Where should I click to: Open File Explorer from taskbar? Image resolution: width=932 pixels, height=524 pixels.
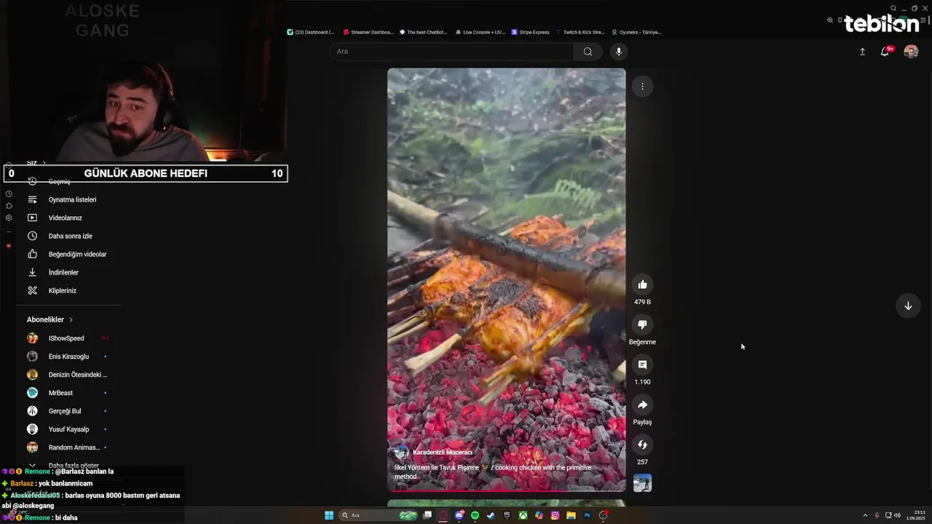pos(571,515)
